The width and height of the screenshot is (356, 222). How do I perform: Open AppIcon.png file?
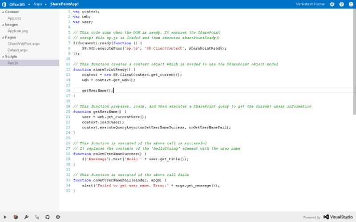click(18, 31)
